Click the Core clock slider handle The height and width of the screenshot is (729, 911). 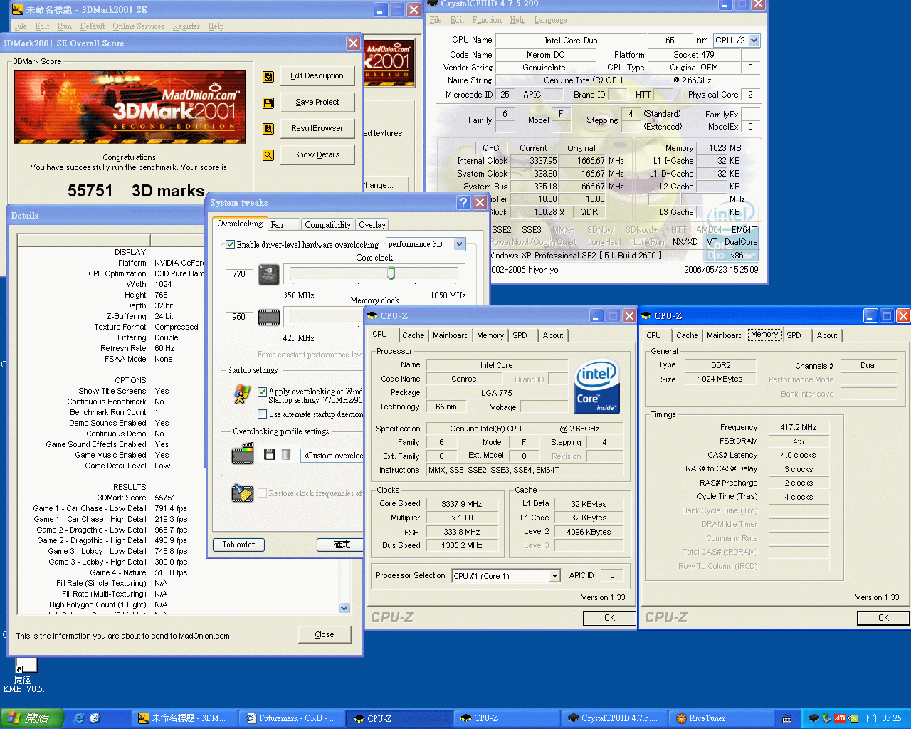click(391, 274)
